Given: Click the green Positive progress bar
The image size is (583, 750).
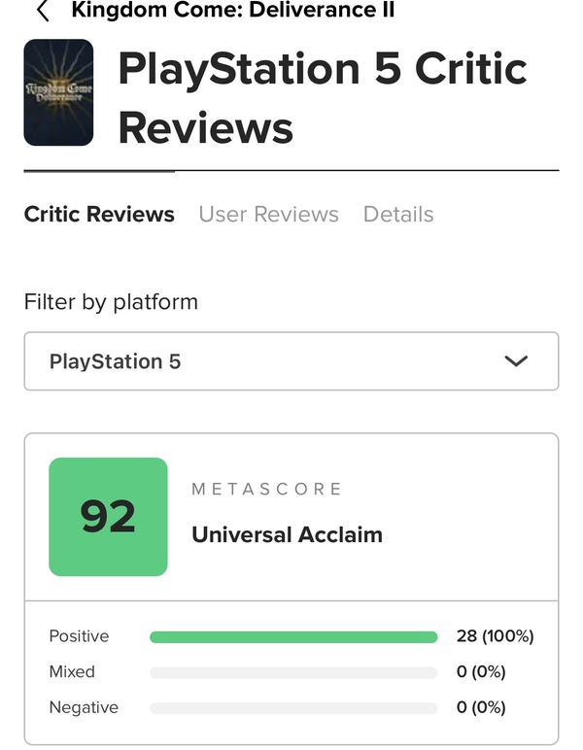Looking at the screenshot, I should coord(293,637).
